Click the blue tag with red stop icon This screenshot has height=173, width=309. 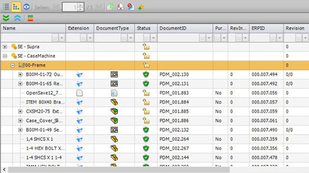coord(131,7)
